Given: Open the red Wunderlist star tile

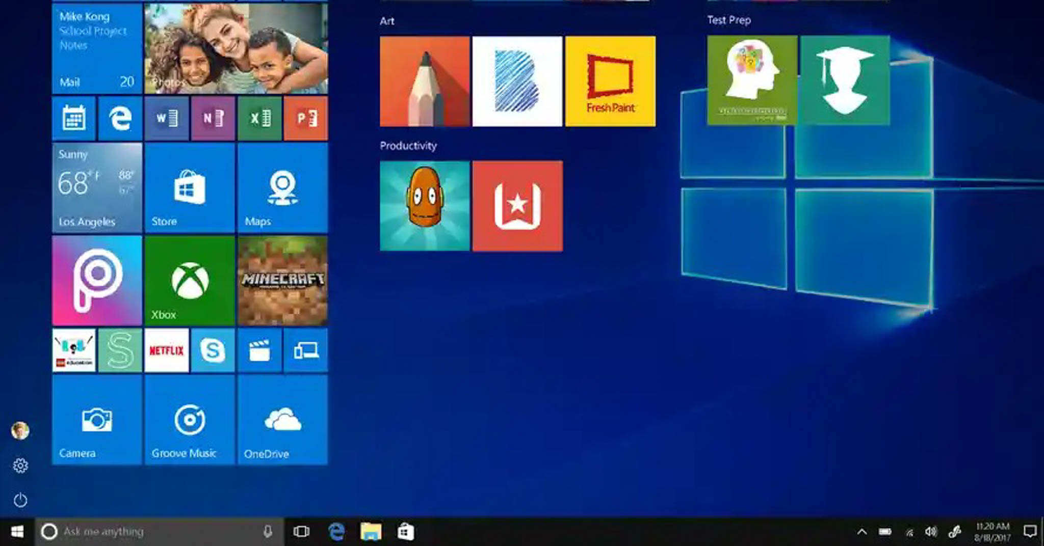Looking at the screenshot, I should tap(517, 206).
